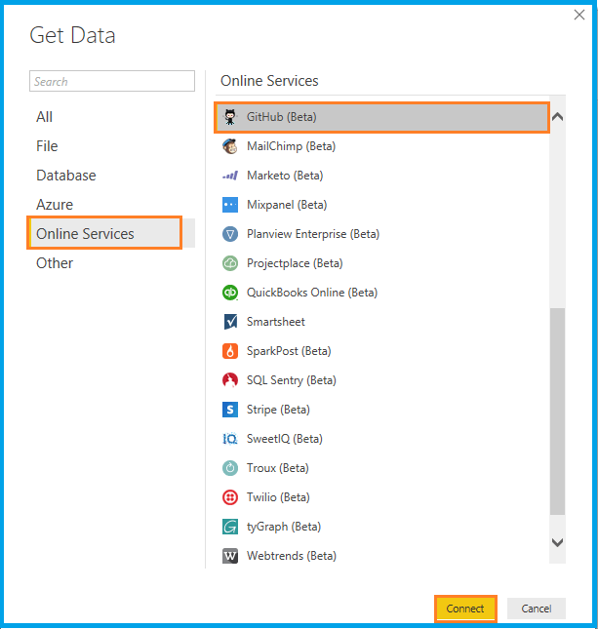This screenshot has width=598, height=629.
Task: Click the SparkPost flame icon
Action: pyautogui.click(x=230, y=351)
